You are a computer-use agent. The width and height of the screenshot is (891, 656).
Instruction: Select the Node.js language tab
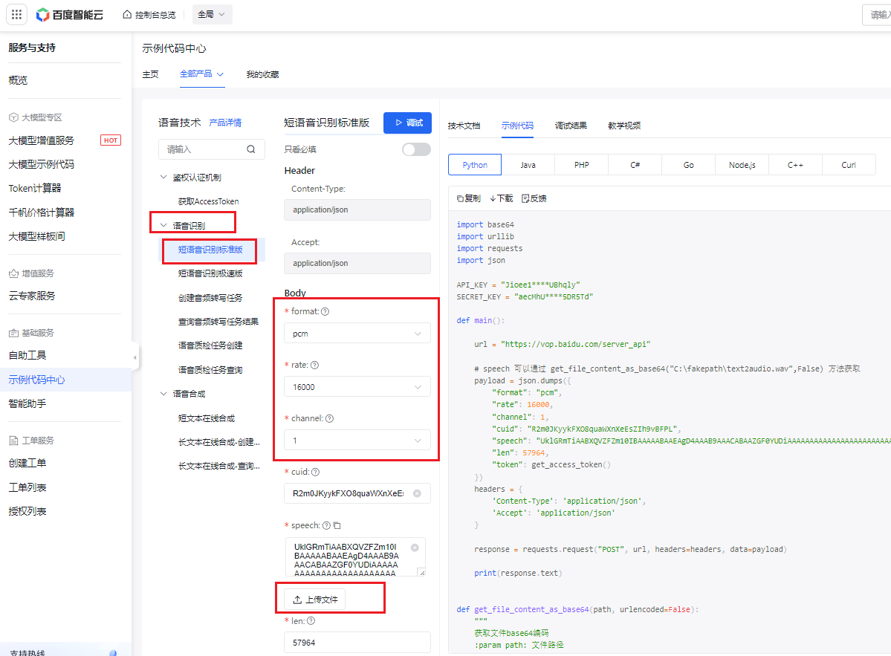742,165
